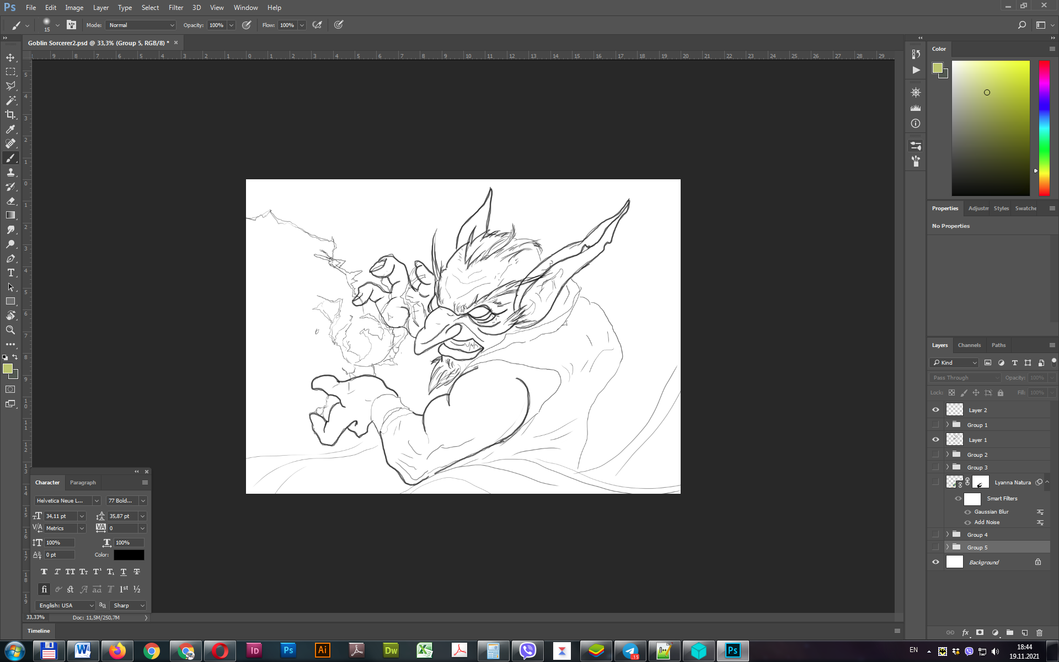Screen dimensions: 1059x662
Task: Click the foreground color swatch in toolbar
Action: 8,369
